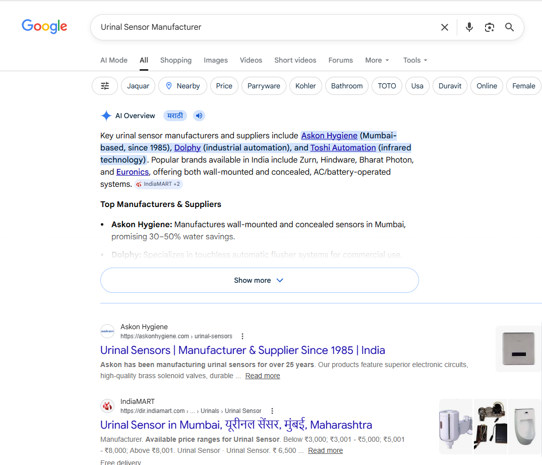Image resolution: width=542 pixels, height=465 pixels.
Task: Open IndiaMART result three-dot menu
Action: pos(272,411)
